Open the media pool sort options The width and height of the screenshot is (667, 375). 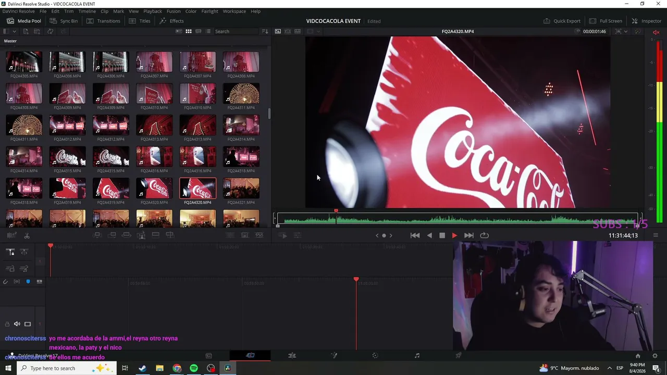pyautogui.click(x=265, y=31)
